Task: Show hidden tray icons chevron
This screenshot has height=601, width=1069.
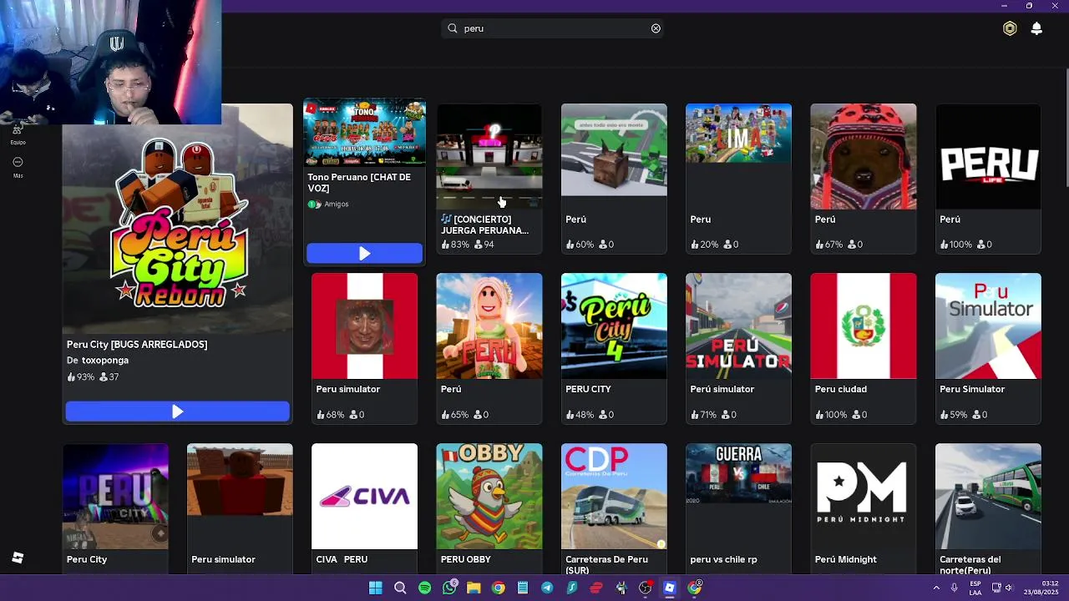Action: (x=936, y=588)
